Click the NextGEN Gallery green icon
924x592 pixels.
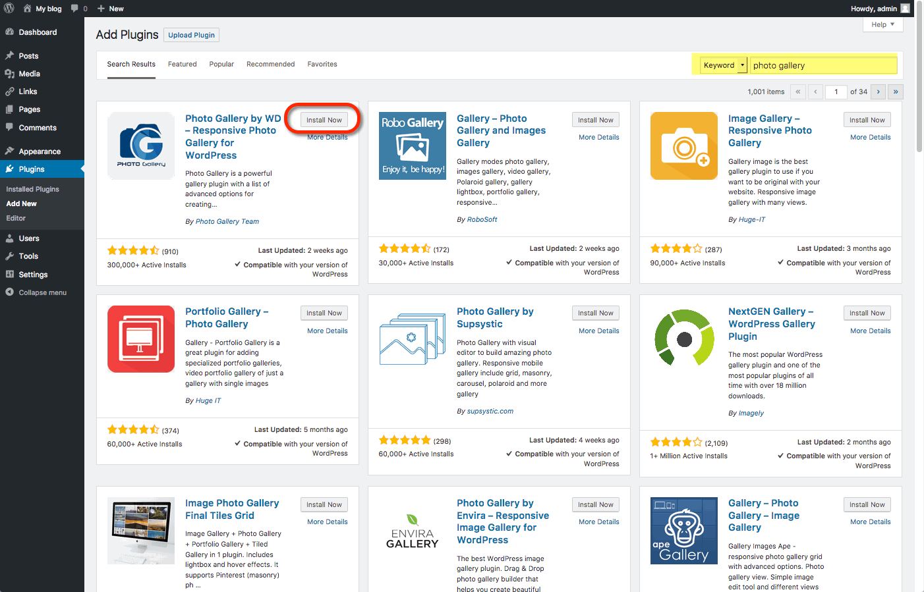684,339
